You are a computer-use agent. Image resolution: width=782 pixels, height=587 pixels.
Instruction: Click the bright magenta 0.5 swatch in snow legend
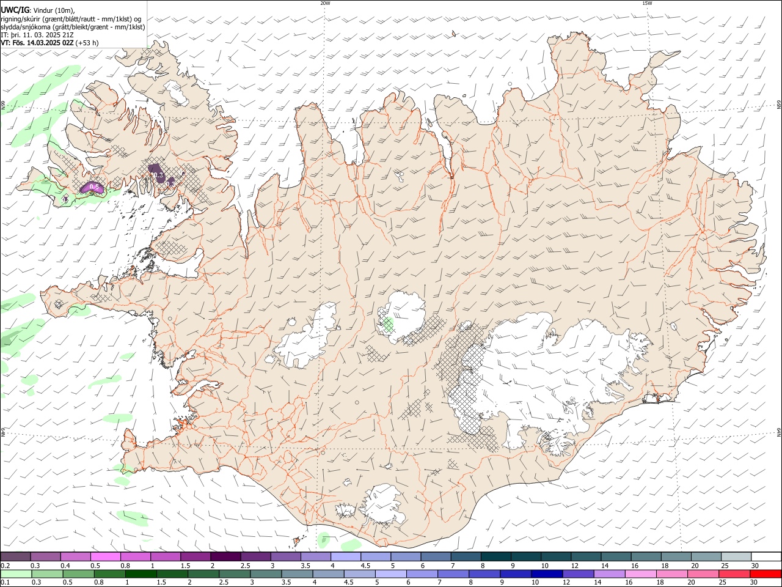point(106,556)
